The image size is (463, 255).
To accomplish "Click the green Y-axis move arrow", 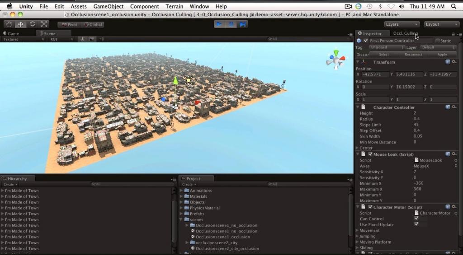I will (175, 81).
